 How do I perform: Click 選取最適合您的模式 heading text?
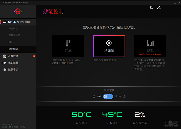(x=109, y=27)
